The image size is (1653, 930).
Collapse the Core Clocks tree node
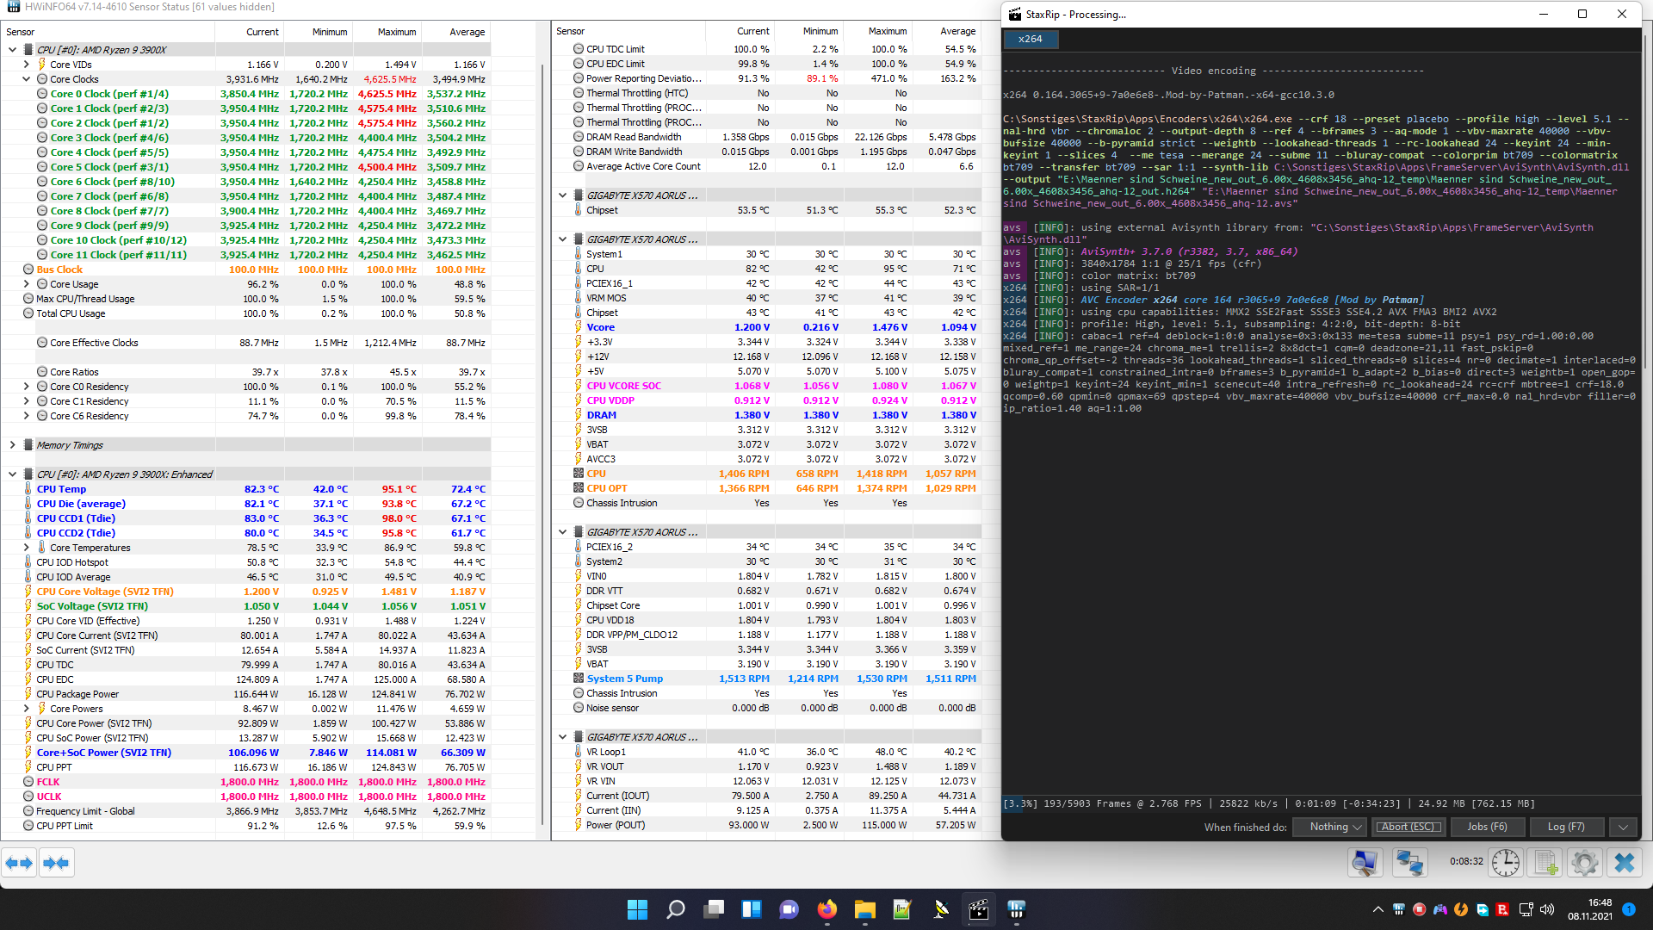click(27, 79)
